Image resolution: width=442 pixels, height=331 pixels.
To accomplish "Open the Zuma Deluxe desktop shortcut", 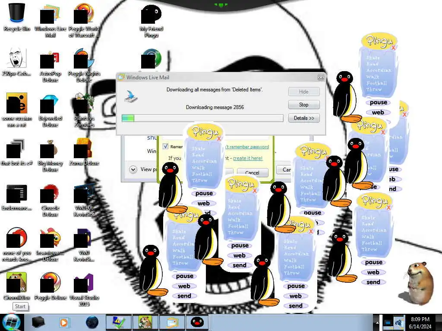I will [x=84, y=152].
